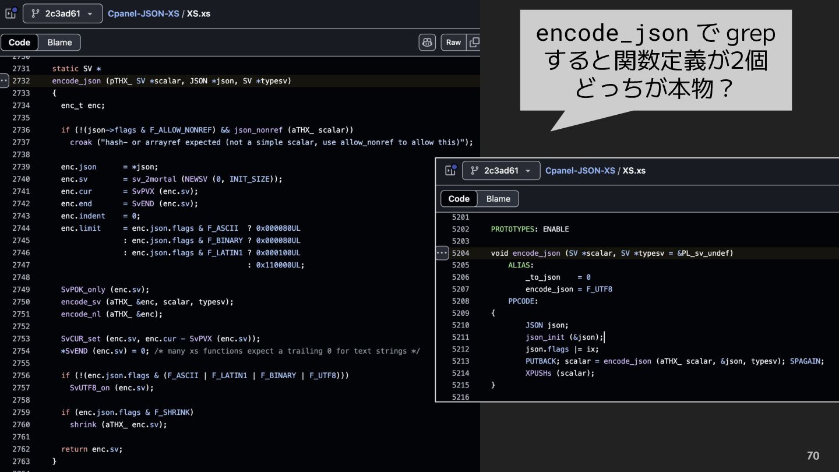The width and height of the screenshot is (839, 472).
Task: Select the Code tab above line 2731
Action: pyautogui.click(x=19, y=43)
